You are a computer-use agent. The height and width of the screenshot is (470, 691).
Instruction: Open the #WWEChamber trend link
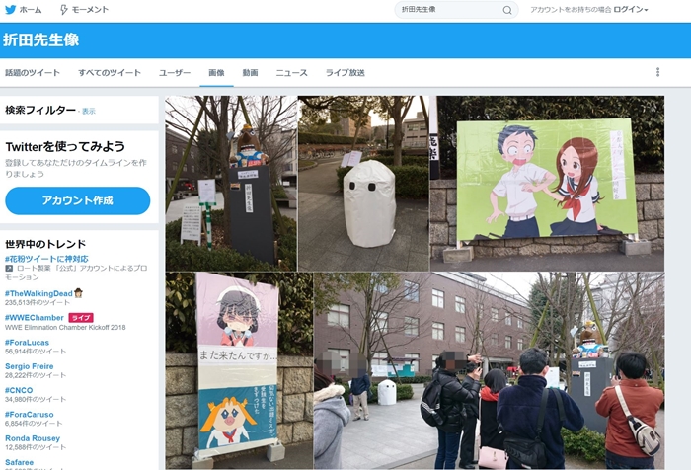click(35, 318)
